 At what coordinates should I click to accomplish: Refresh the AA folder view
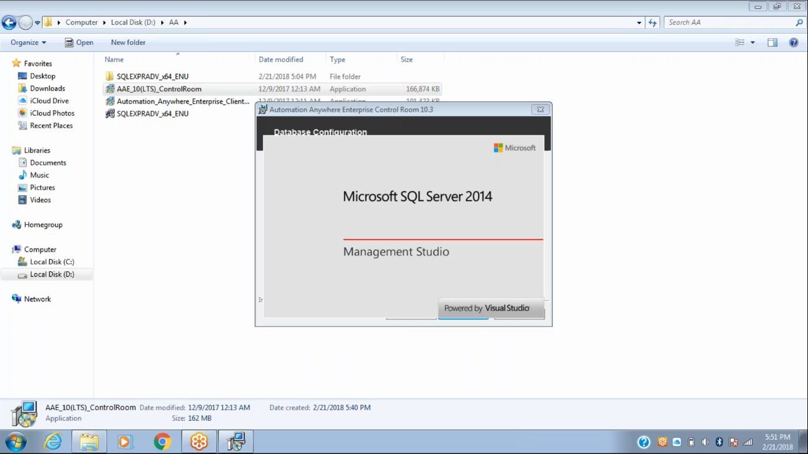click(x=652, y=22)
